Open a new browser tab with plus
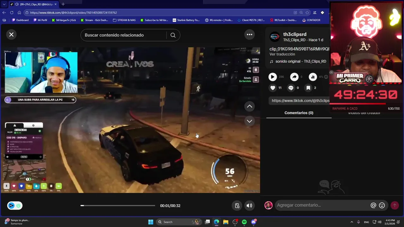This screenshot has height=227, width=404. pos(63,4)
